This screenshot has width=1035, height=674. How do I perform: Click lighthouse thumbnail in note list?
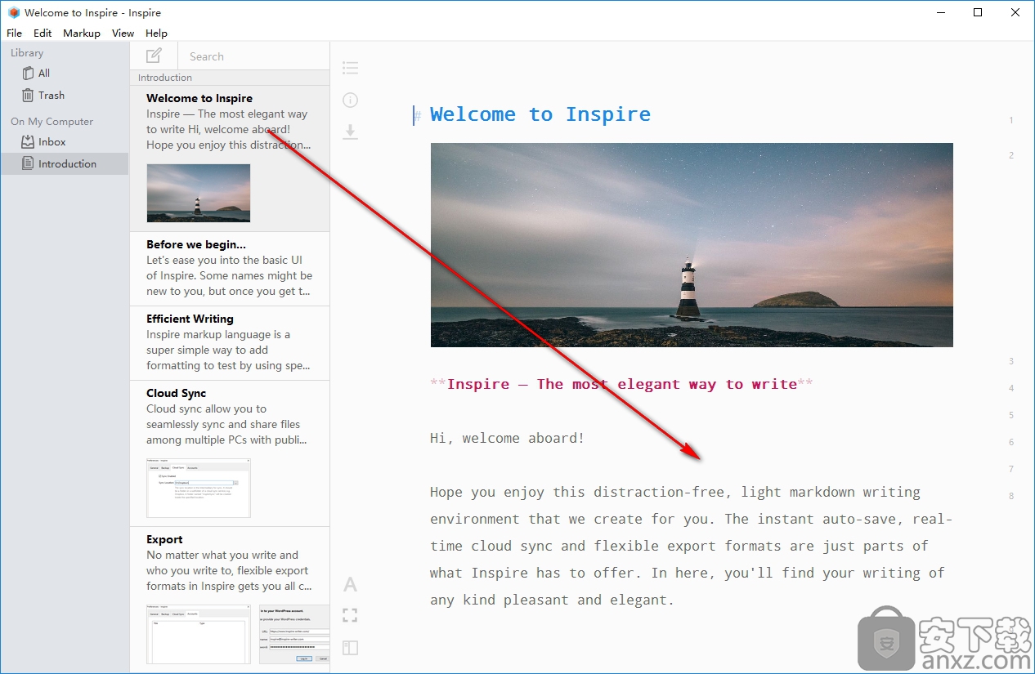[x=199, y=193]
